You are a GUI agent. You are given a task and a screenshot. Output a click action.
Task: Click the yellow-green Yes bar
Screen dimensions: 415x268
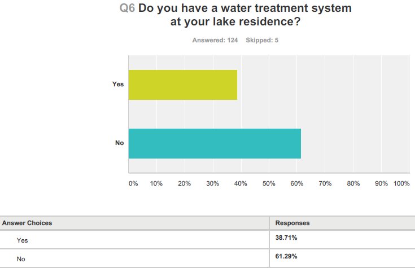pyautogui.click(x=182, y=85)
